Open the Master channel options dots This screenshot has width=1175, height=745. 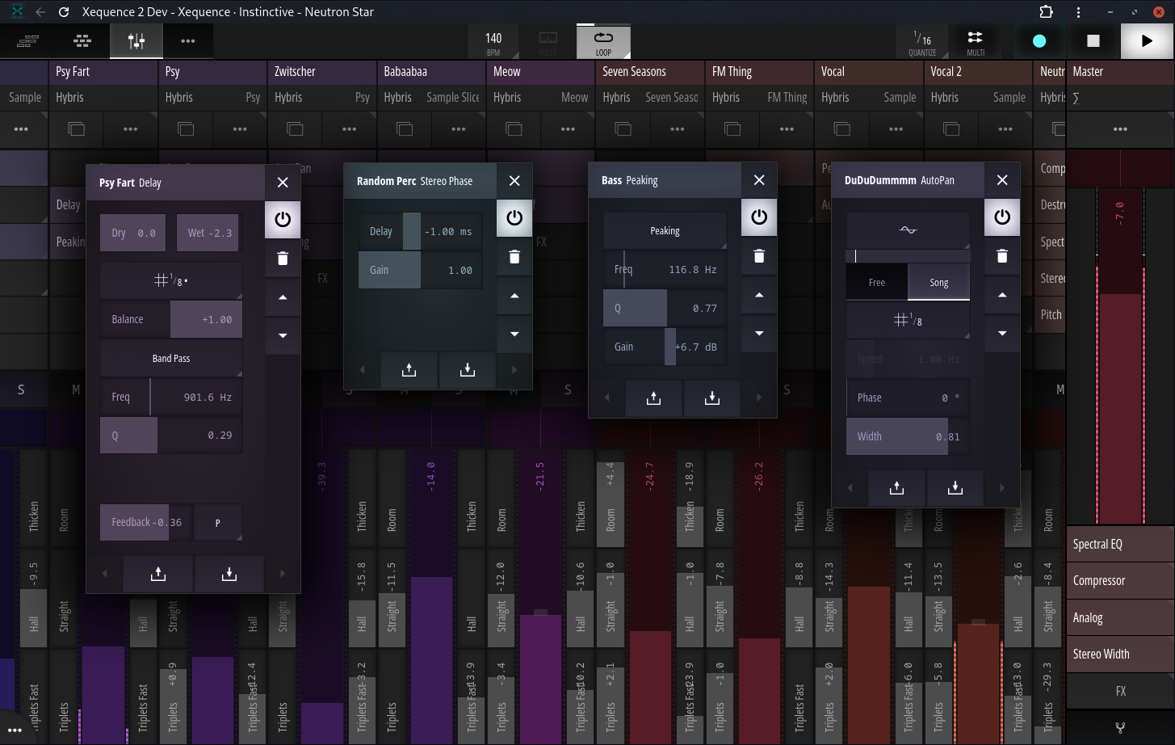(x=1120, y=129)
